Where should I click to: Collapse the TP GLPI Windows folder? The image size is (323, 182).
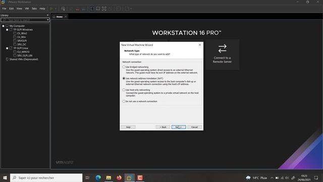coord(7,30)
